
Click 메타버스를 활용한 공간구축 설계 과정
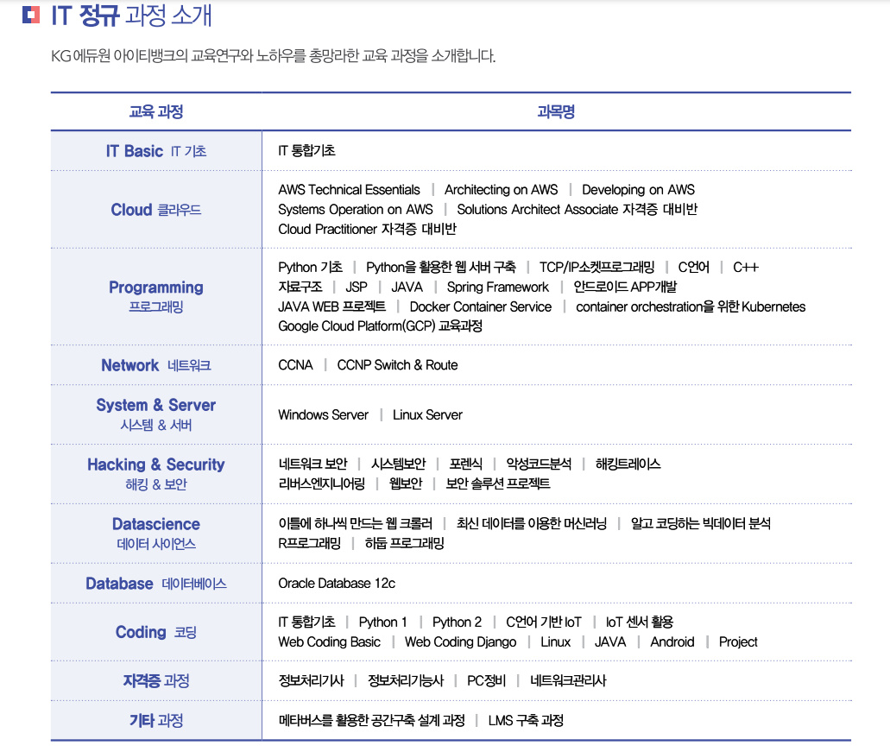point(371,721)
